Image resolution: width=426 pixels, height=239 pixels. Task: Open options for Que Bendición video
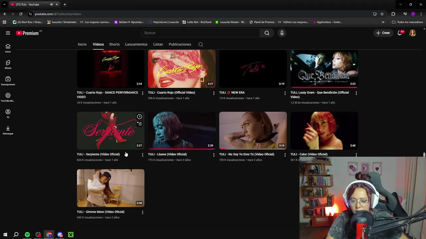[356, 93]
